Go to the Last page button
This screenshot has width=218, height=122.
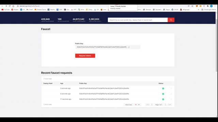point(170,105)
